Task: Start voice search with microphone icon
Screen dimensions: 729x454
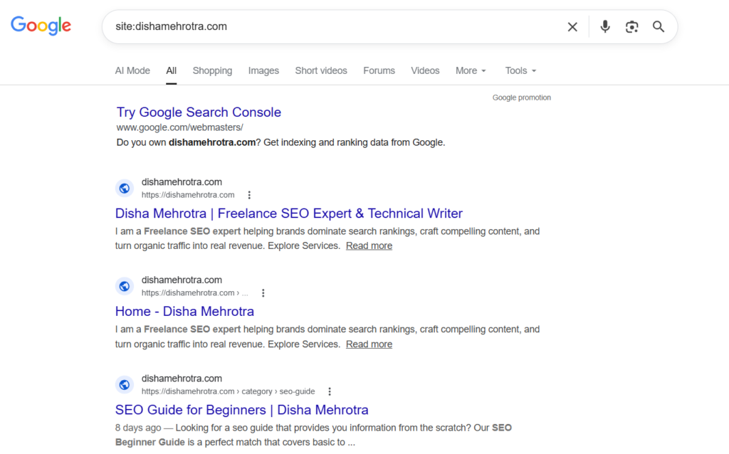Action: [x=604, y=27]
